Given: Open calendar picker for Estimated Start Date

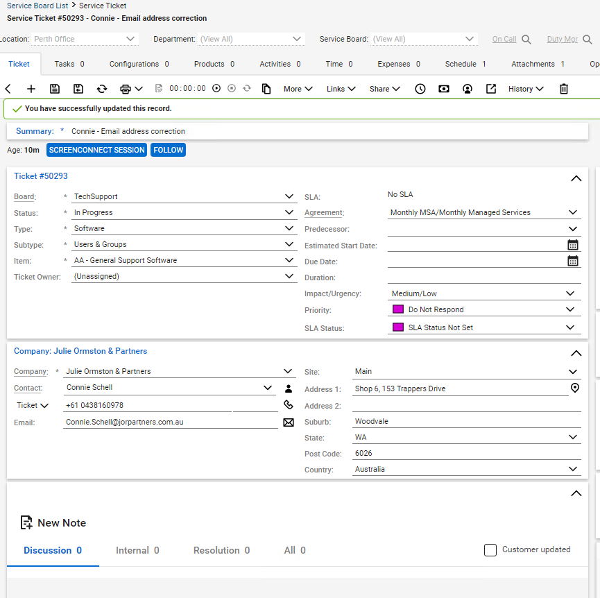Looking at the screenshot, I should pos(573,245).
